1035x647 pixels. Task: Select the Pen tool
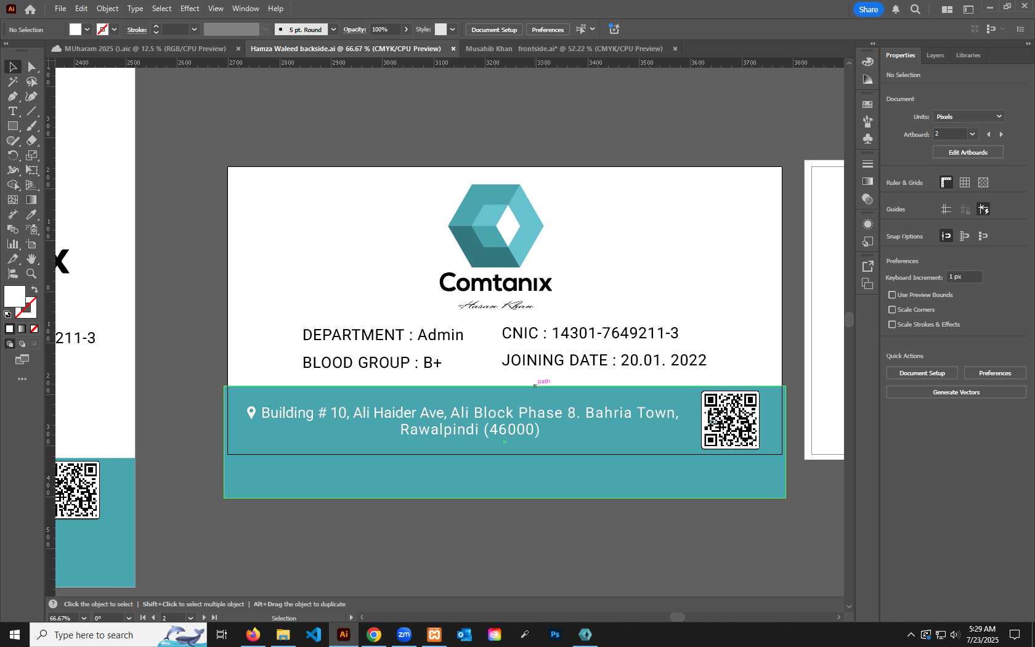12,96
